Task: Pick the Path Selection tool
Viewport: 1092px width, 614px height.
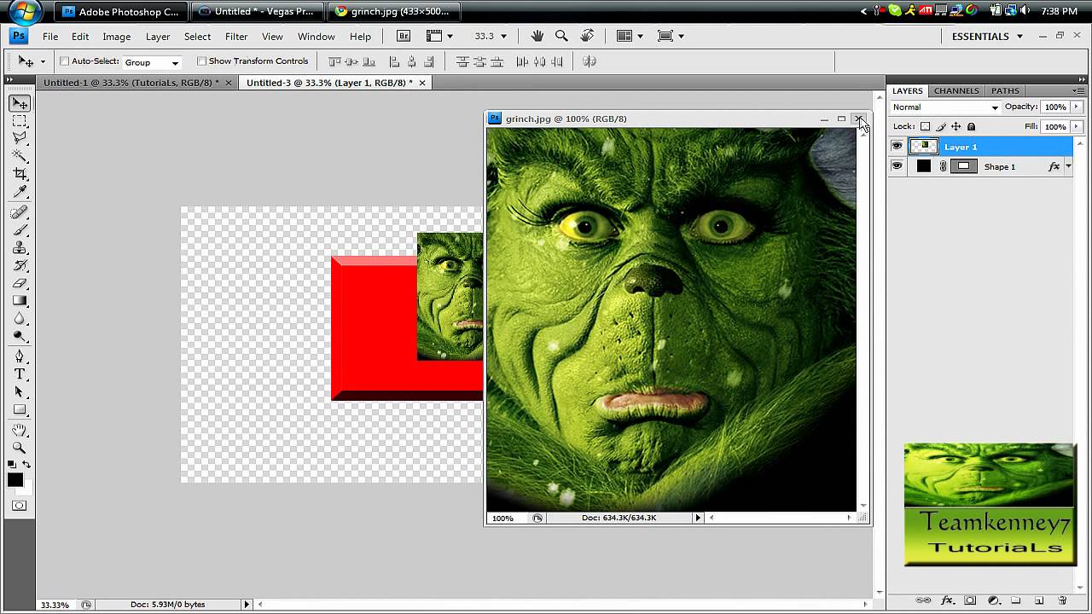Action: tap(20, 392)
